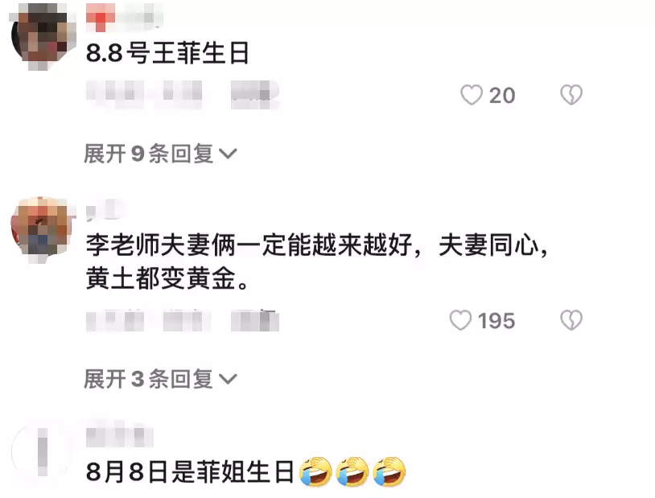
Task: Expand 展开3条回复 replies
Action: tap(160, 380)
